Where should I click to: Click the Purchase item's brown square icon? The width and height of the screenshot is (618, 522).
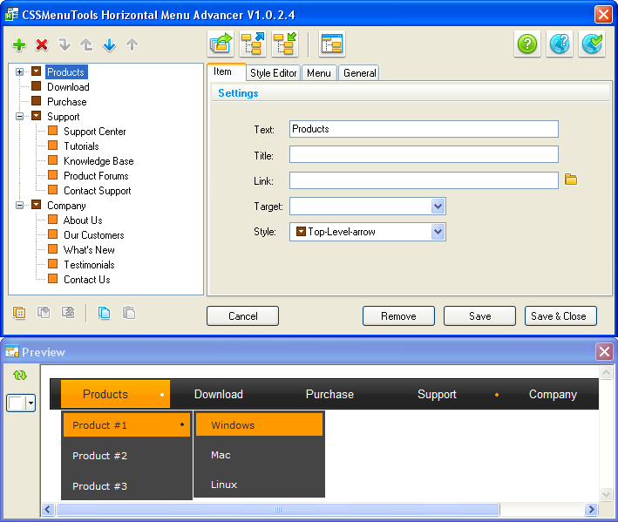tap(37, 101)
